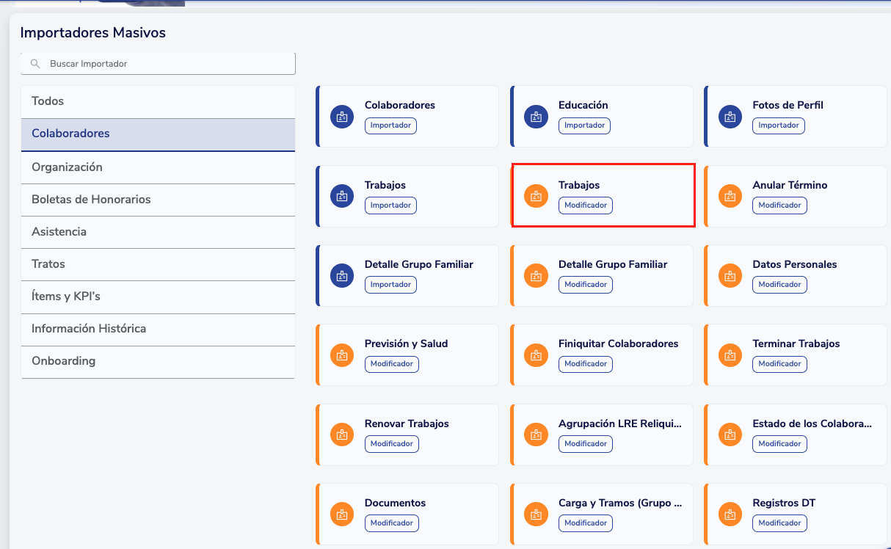Image resolution: width=891 pixels, height=549 pixels.
Task: Click the Registros DT icon
Action: click(x=730, y=514)
